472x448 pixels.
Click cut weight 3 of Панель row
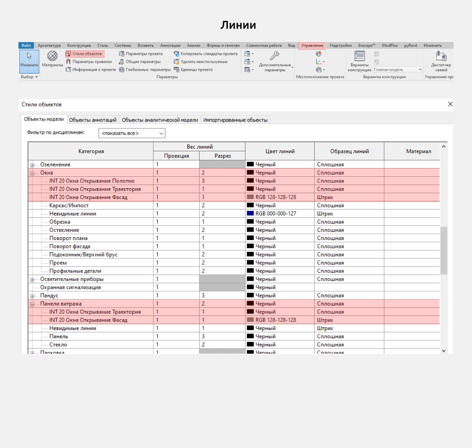point(203,336)
